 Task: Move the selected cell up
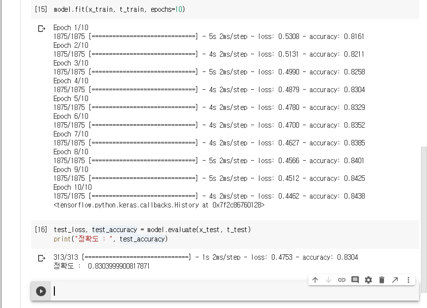coord(315,280)
